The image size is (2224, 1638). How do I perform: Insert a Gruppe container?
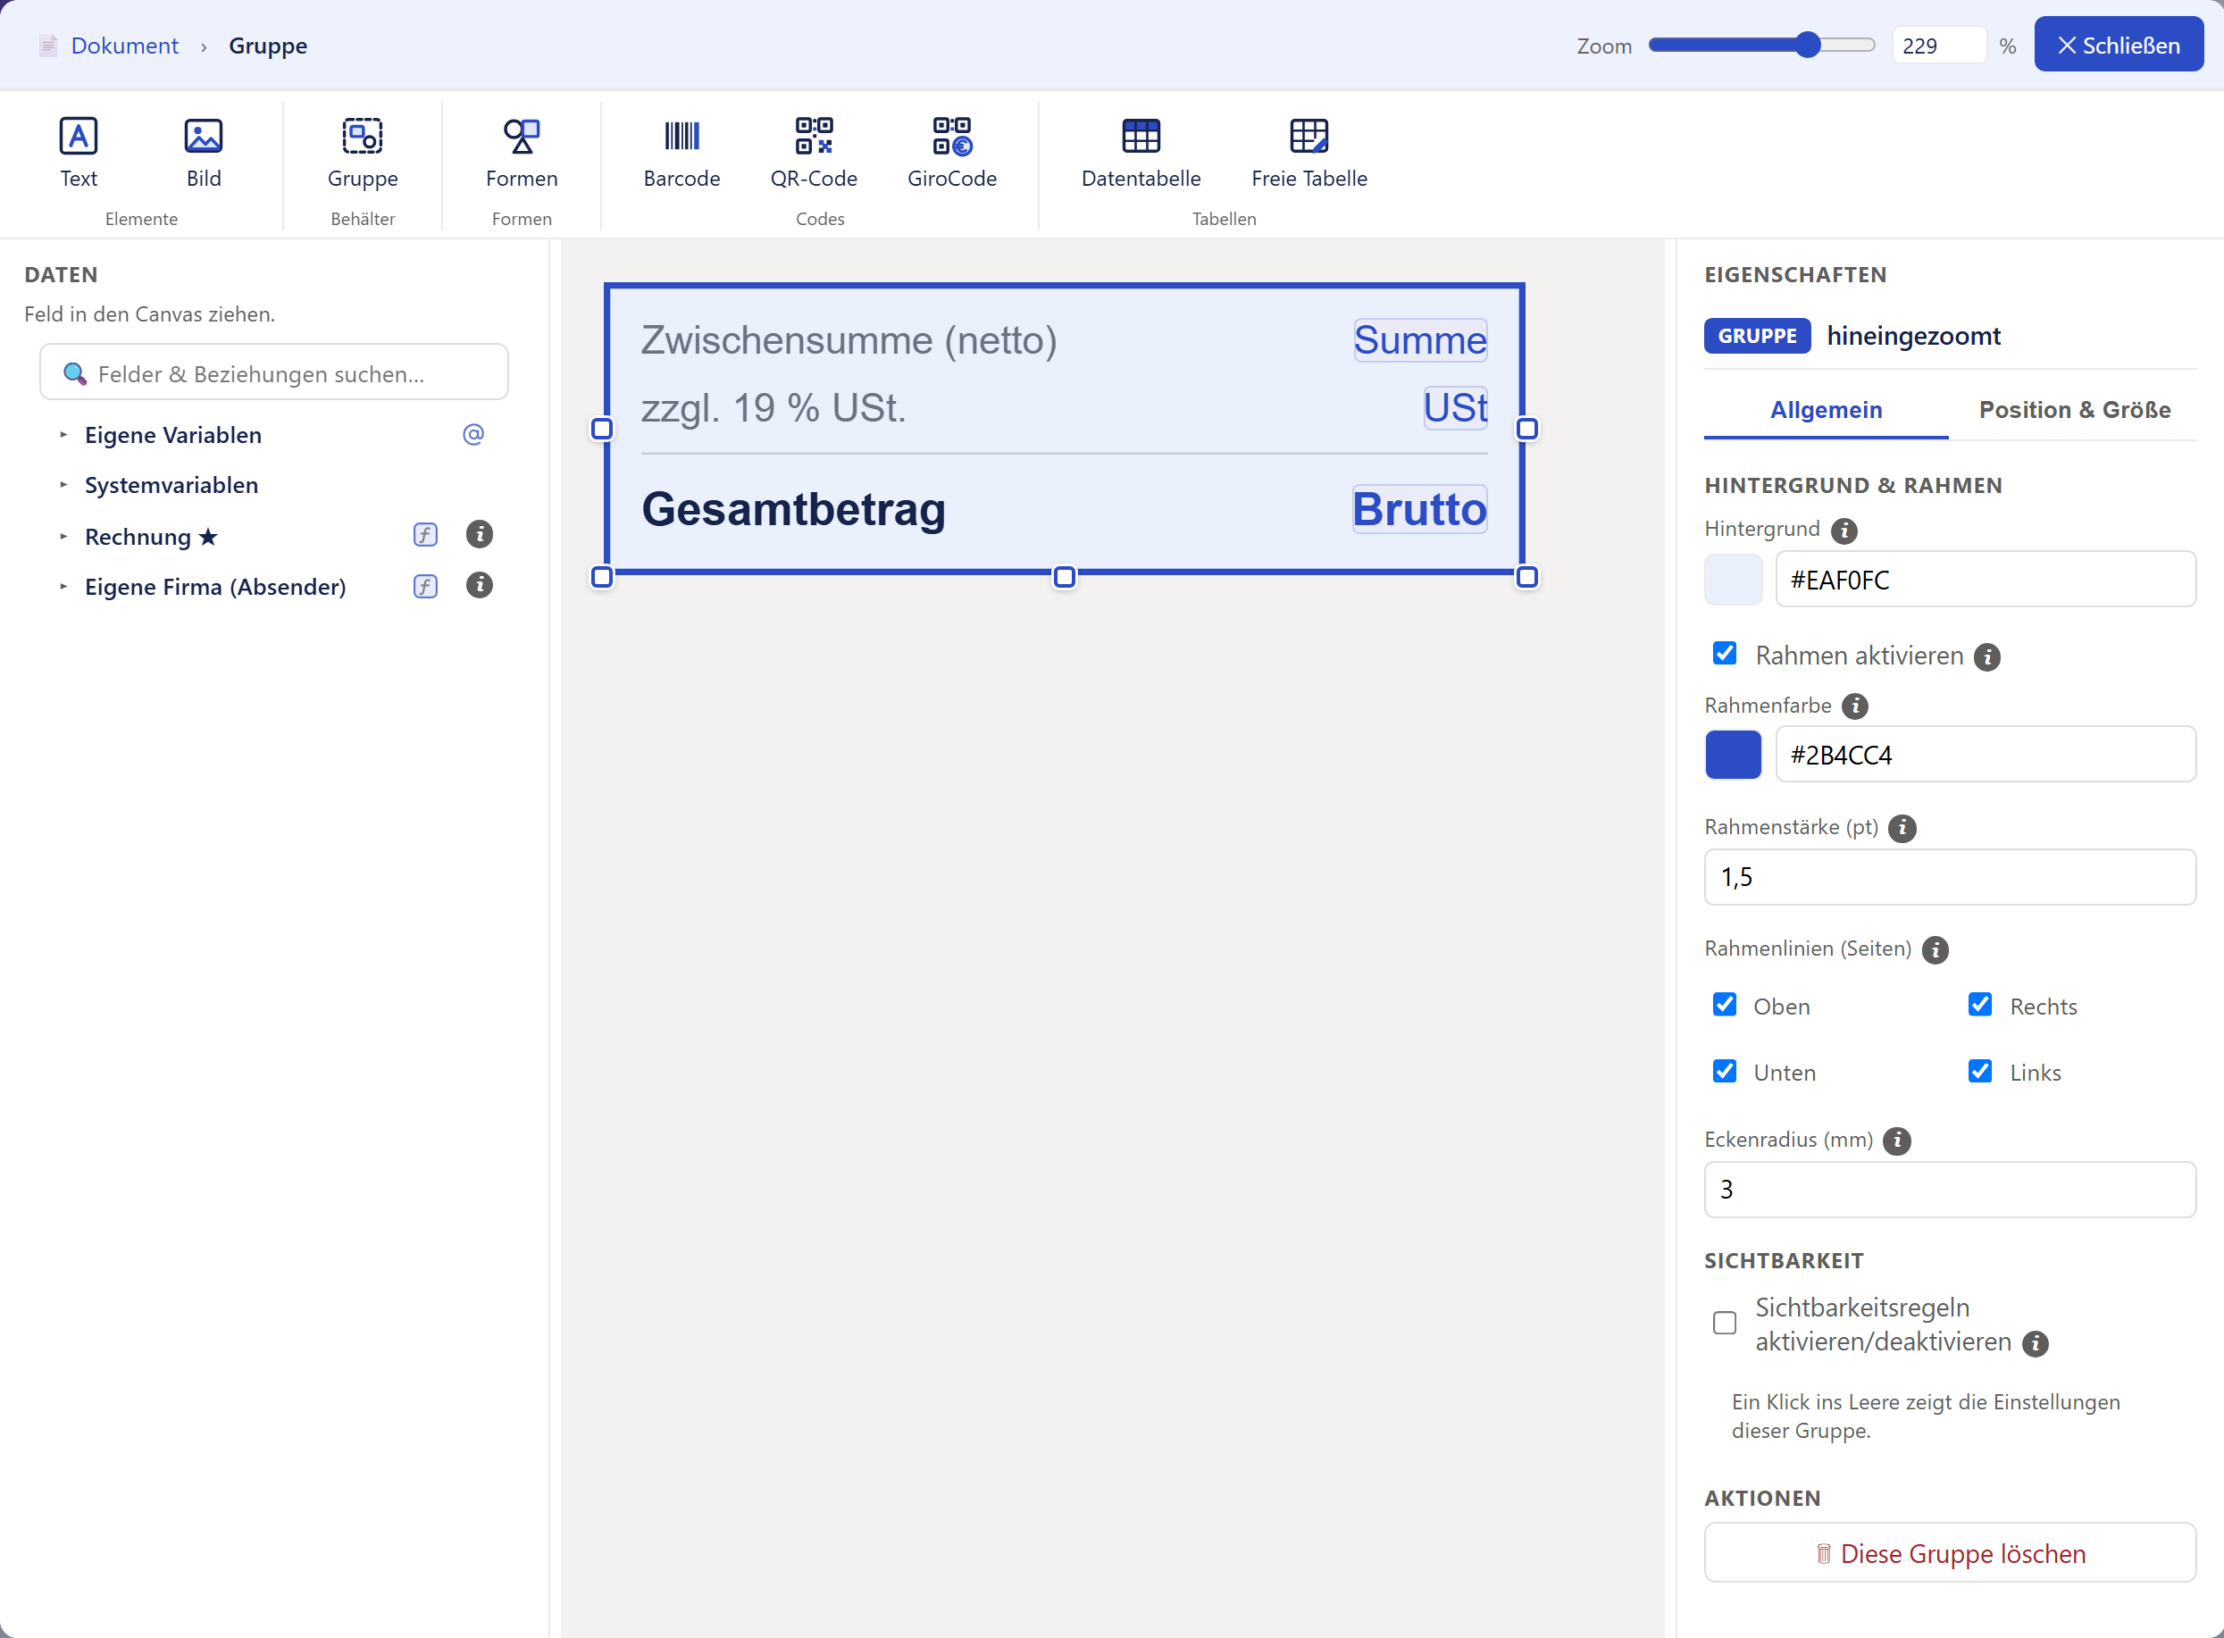(362, 153)
